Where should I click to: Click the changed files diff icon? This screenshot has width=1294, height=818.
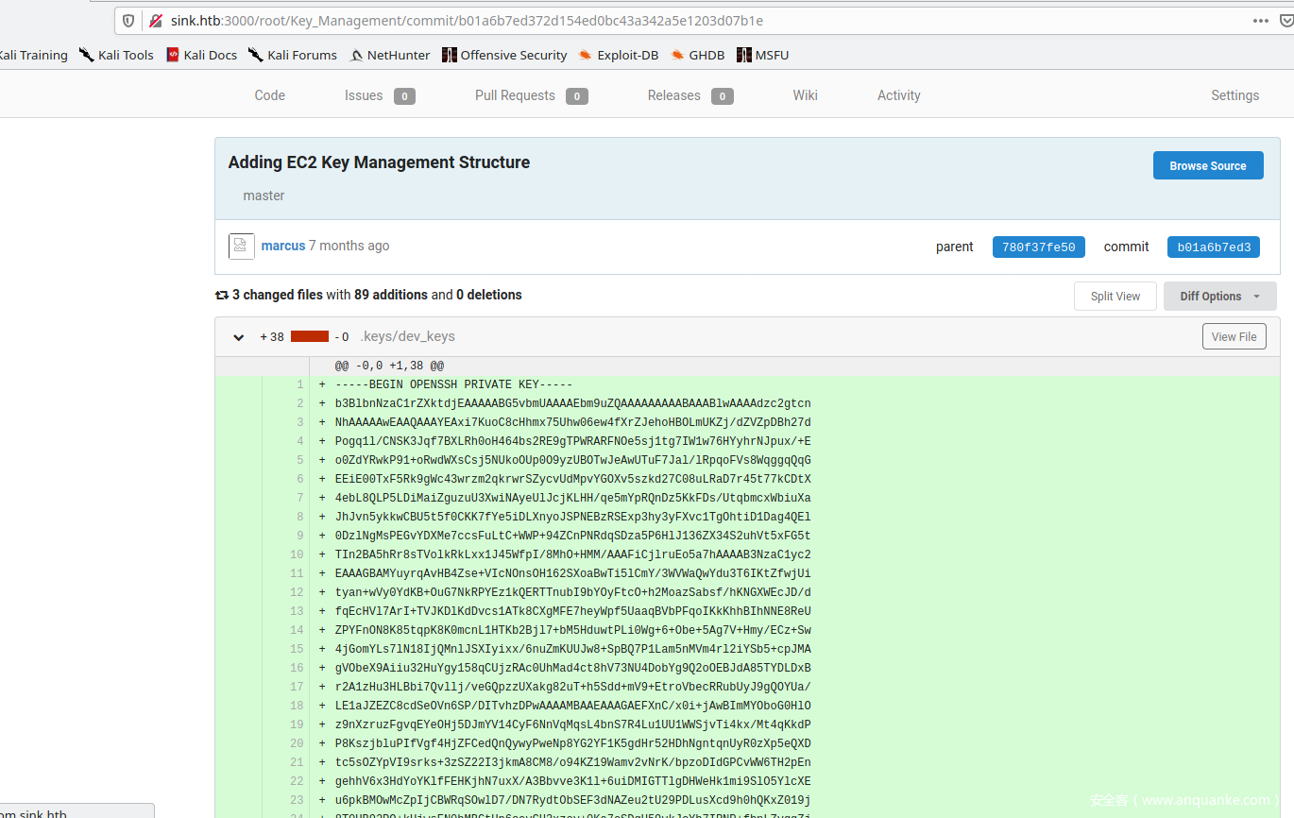(222, 295)
